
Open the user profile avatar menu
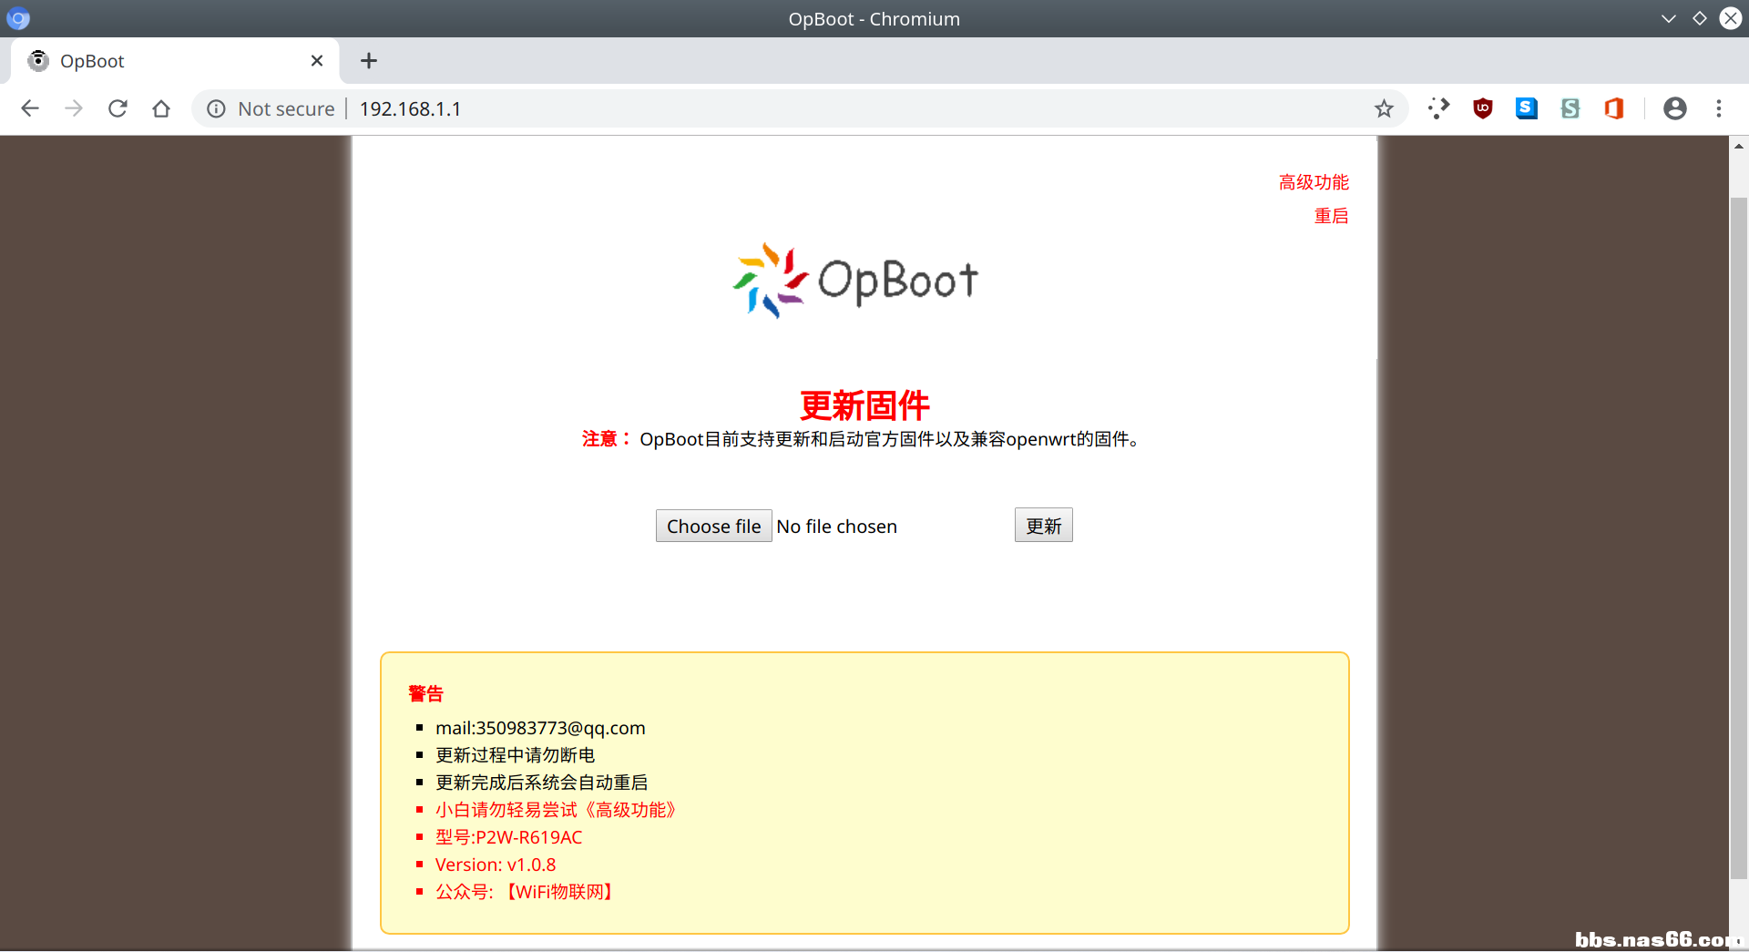tap(1674, 108)
